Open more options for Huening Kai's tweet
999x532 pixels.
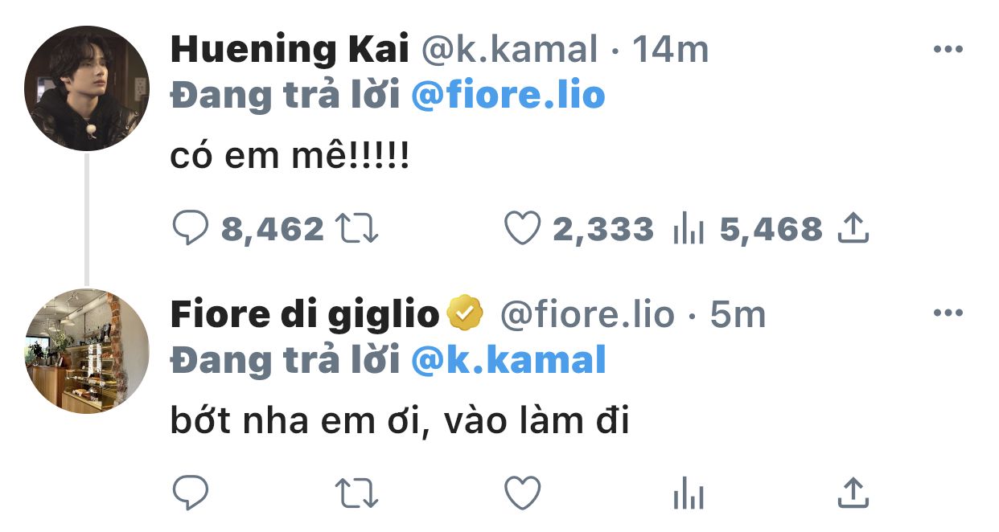[948, 50]
